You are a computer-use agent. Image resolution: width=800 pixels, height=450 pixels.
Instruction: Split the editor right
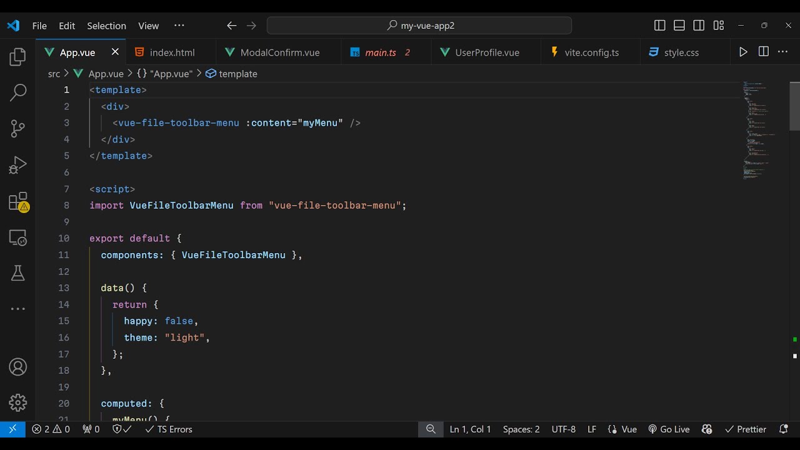763,52
